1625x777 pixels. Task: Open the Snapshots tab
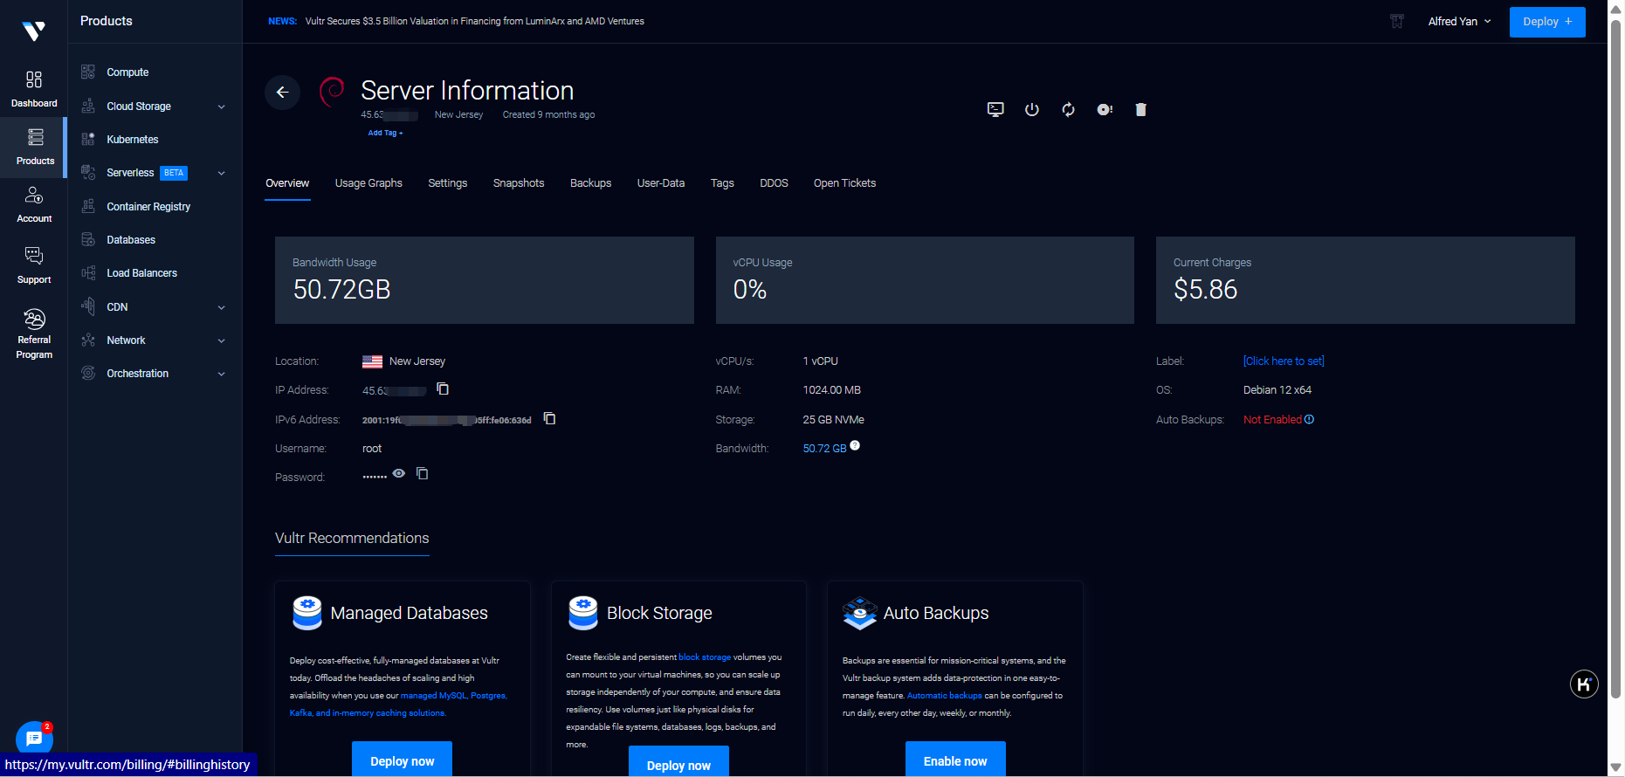coord(519,183)
